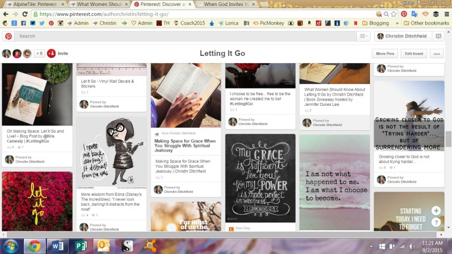This screenshot has height=254, width=452.
Task: Click the Edit board button
Action: (x=414, y=54)
